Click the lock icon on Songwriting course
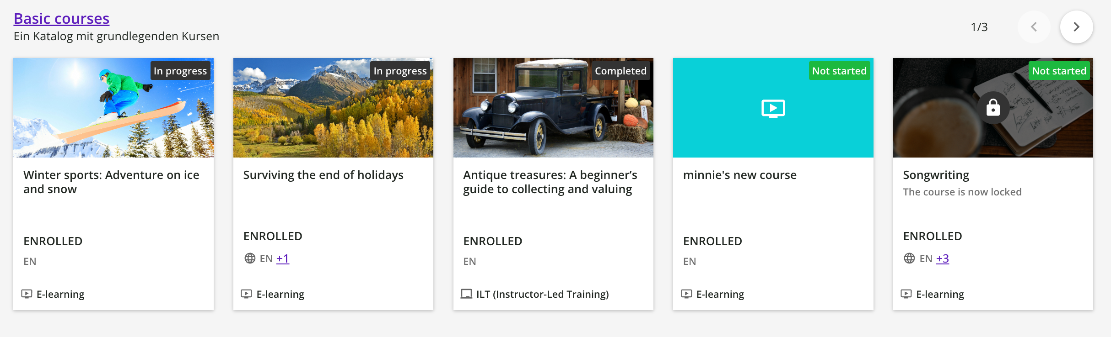The image size is (1111, 337). (x=992, y=108)
